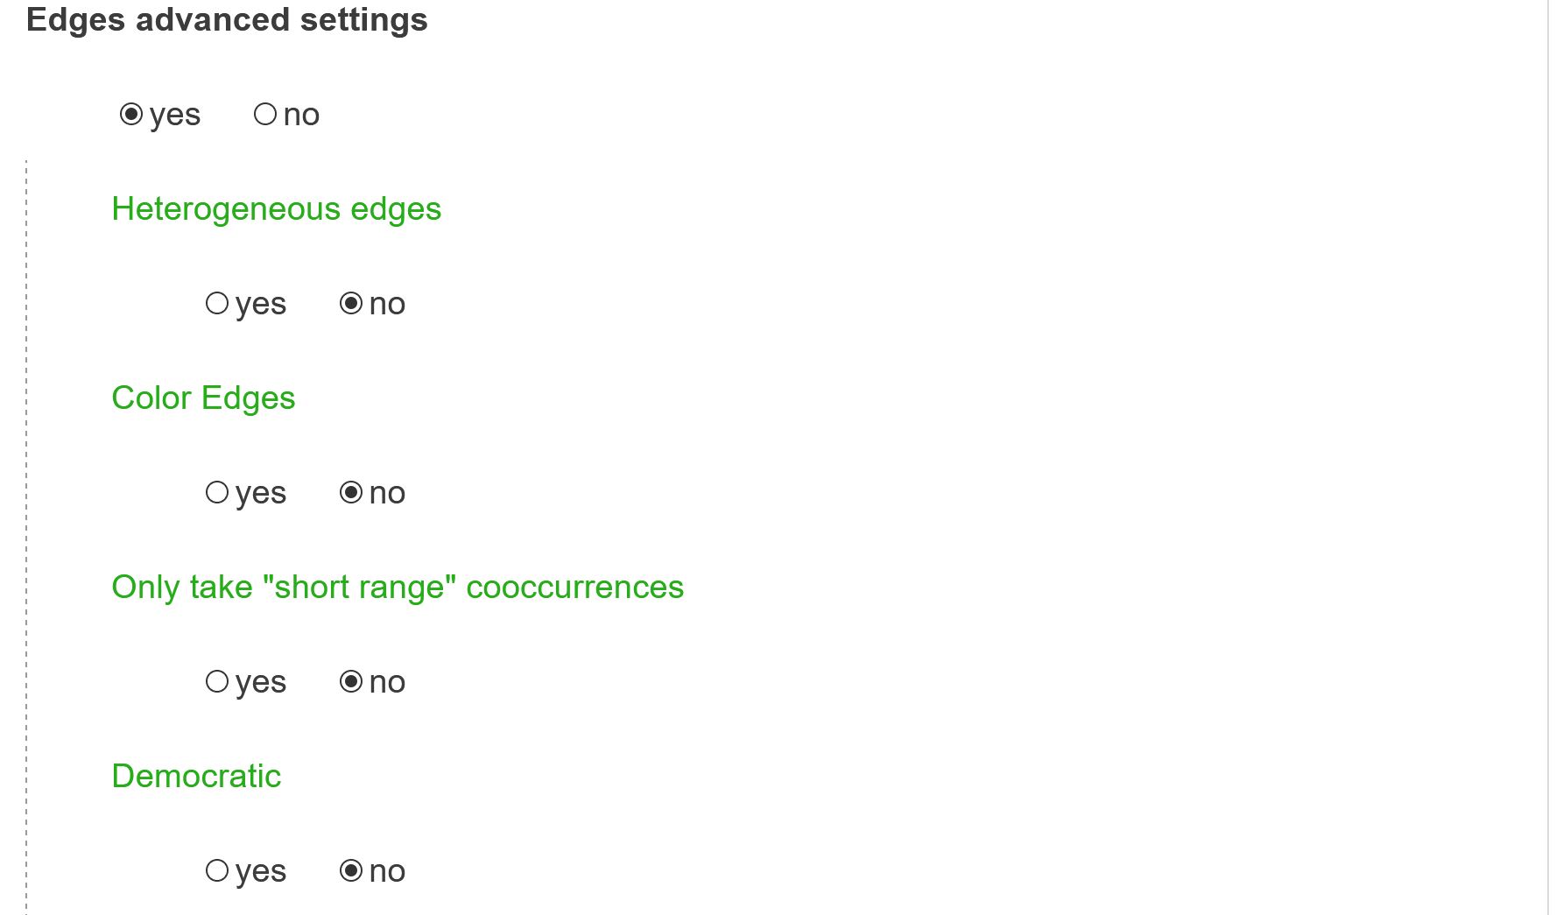The image size is (1563, 915).
Task: Open the Only take "short range" cooccurrences heading
Action: (x=398, y=588)
